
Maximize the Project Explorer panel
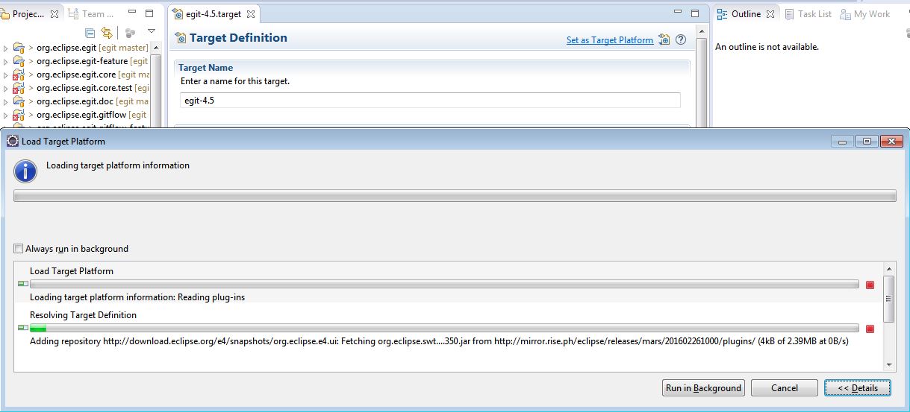(149, 13)
